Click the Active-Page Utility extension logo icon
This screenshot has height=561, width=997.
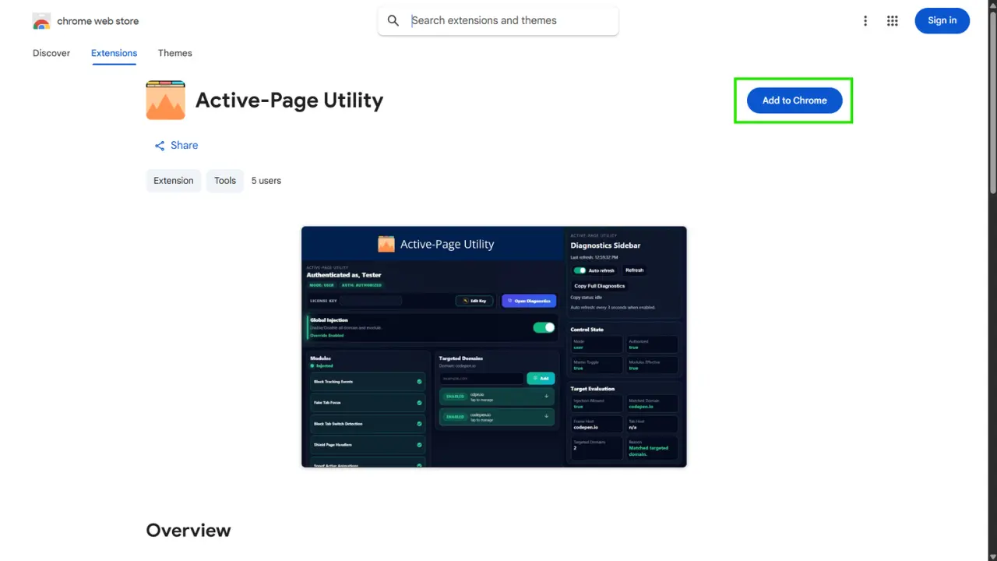pyautogui.click(x=165, y=100)
